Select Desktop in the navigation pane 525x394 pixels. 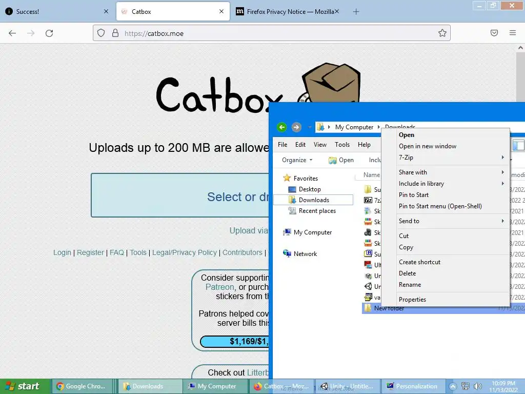[x=305, y=189]
